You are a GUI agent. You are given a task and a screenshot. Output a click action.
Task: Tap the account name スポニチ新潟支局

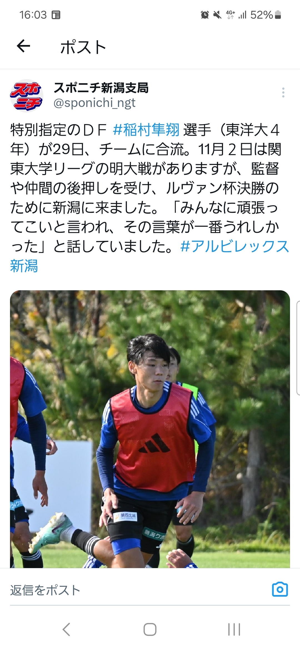pyautogui.click(x=101, y=88)
